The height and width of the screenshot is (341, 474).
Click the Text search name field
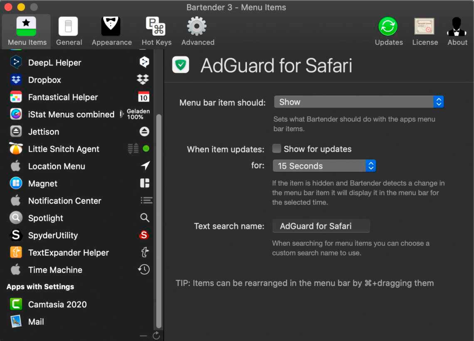tap(321, 226)
